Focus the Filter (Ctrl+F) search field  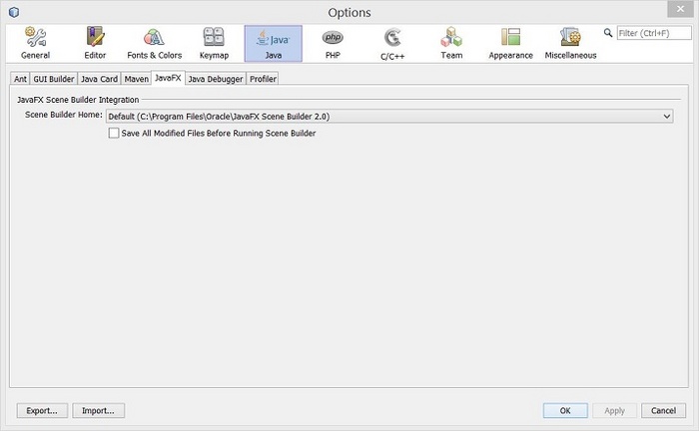coord(654,33)
